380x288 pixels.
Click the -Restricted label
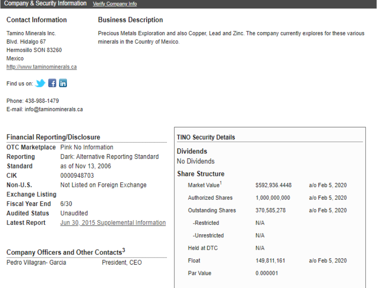[x=206, y=223]
